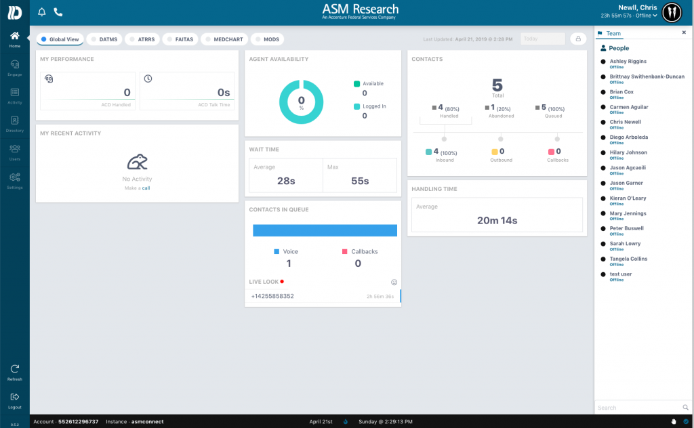Click the Available teal legend swatch
The image size is (694, 428).
[356, 83]
